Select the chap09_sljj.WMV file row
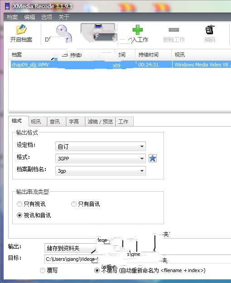Screen dimensions: 231x283 pos(120,65)
